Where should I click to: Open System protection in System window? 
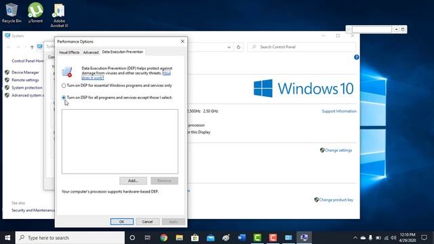click(x=27, y=87)
